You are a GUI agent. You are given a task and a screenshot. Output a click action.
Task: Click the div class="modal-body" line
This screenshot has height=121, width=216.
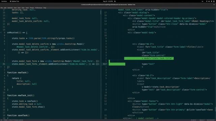(142, 33)
